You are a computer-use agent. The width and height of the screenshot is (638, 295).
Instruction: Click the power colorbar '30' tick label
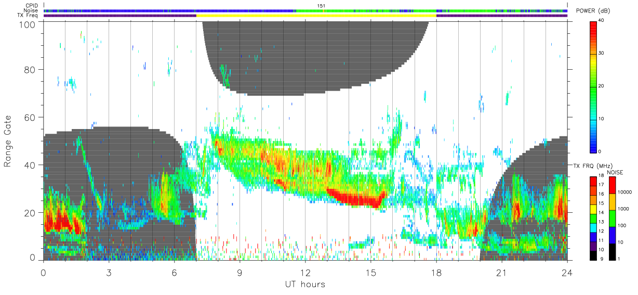point(601,53)
